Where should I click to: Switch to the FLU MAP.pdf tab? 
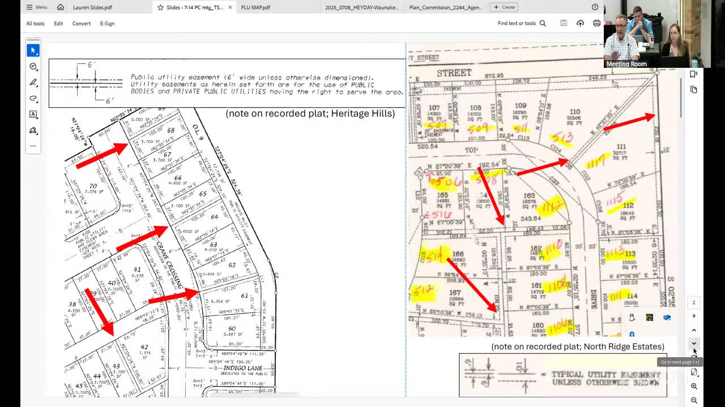[x=255, y=7]
